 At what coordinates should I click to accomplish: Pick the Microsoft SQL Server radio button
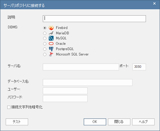tap(45, 54)
